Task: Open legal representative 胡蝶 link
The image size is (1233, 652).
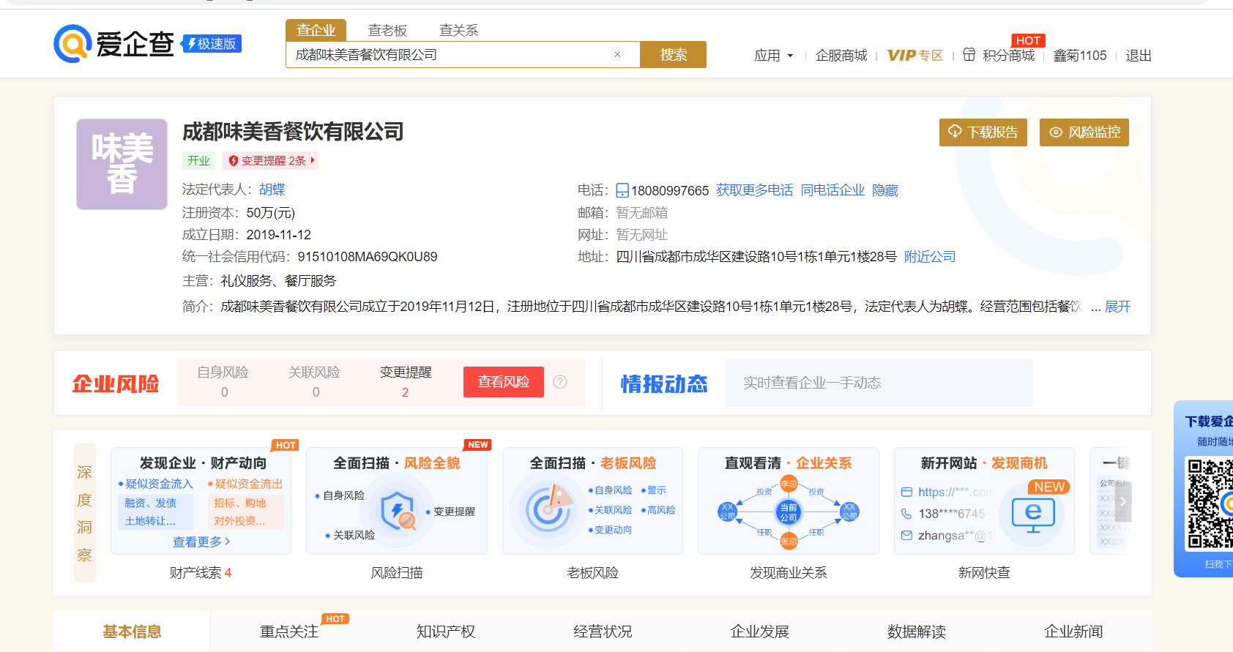Action: (272, 190)
